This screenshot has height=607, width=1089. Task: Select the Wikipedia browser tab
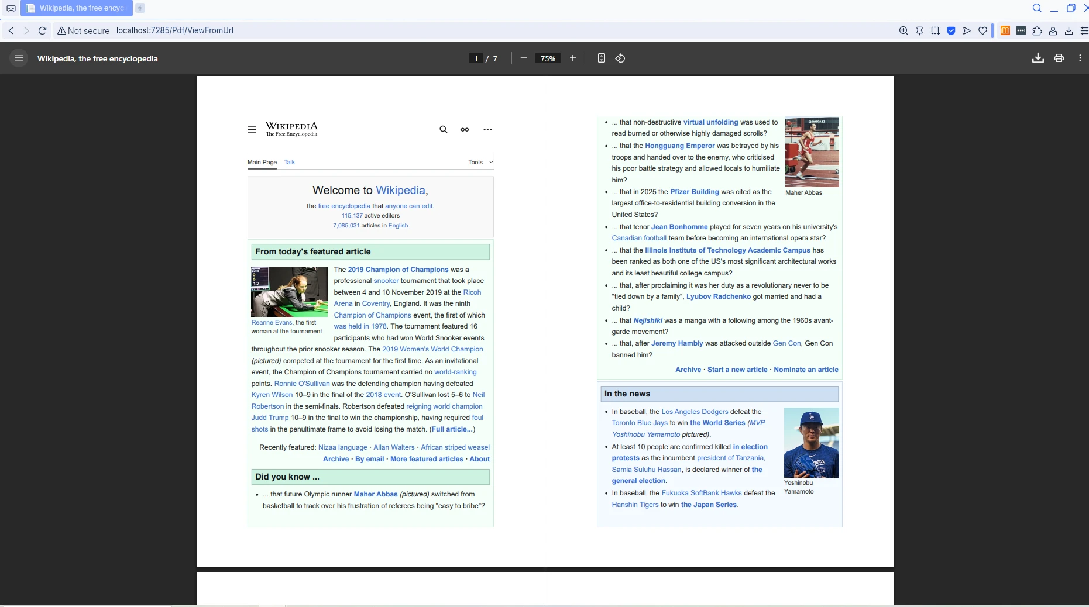tap(76, 8)
